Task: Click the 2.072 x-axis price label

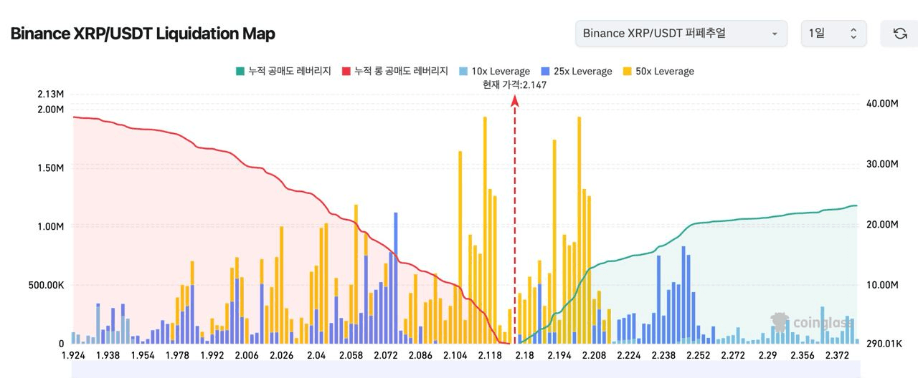Action: tap(385, 355)
